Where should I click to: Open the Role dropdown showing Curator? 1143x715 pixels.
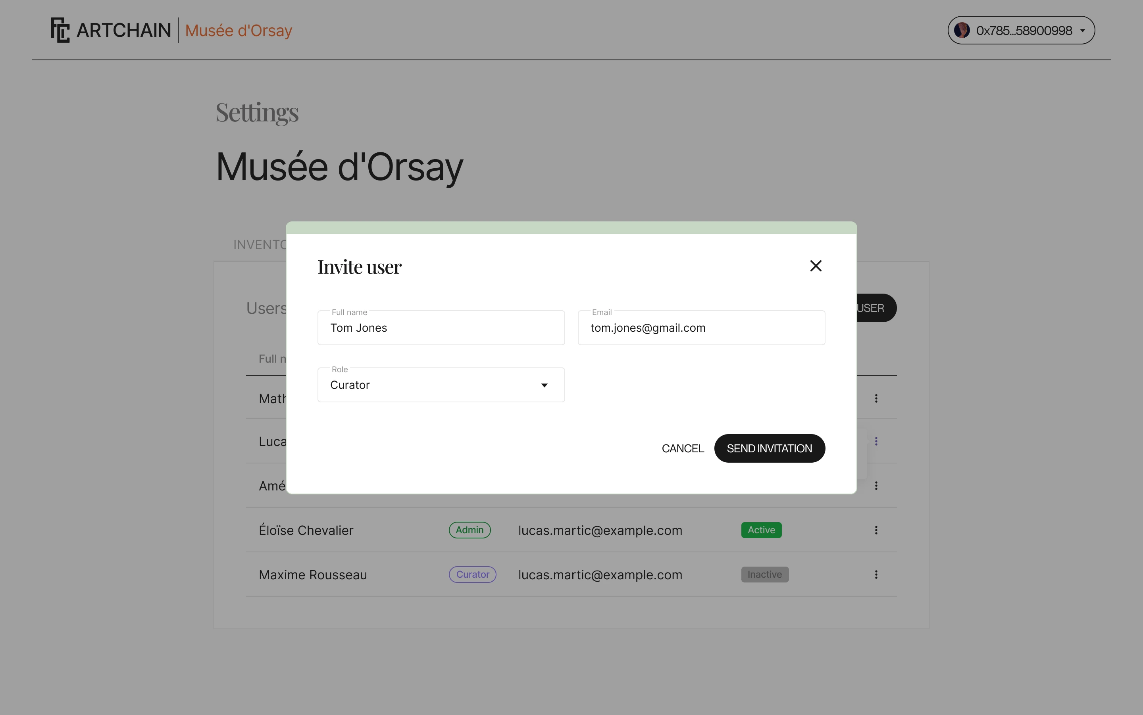(x=441, y=385)
